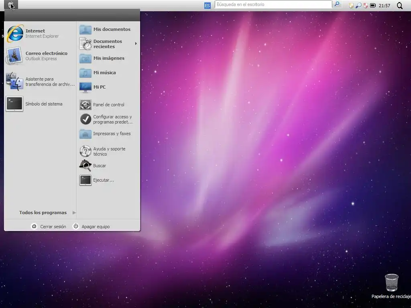The height and width of the screenshot is (308, 411).
Task: Open Símbolo del sistema terminal icon
Action: coord(14,104)
